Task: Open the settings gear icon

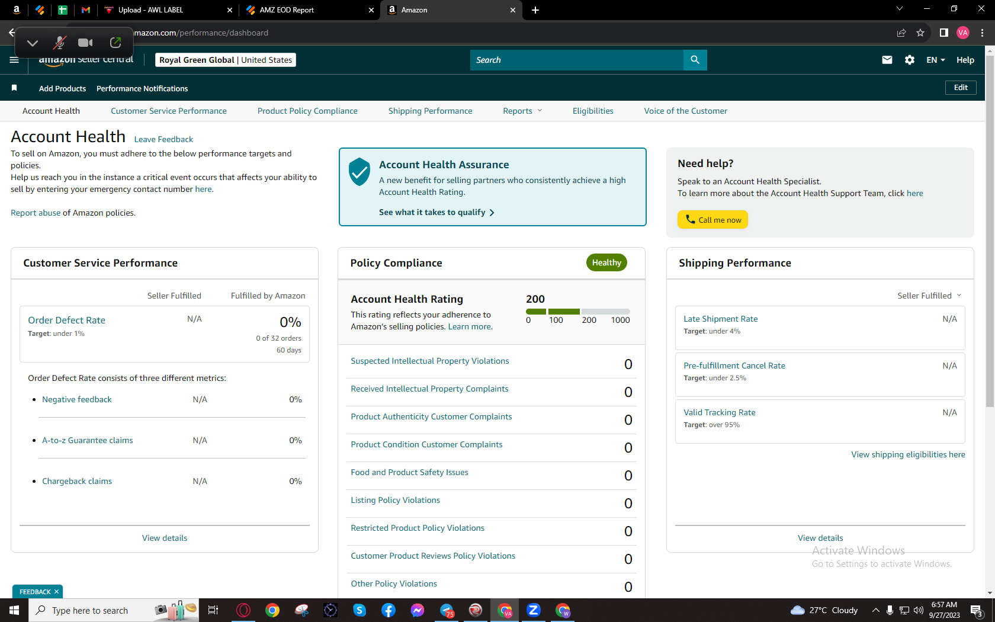Action: coord(910,60)
